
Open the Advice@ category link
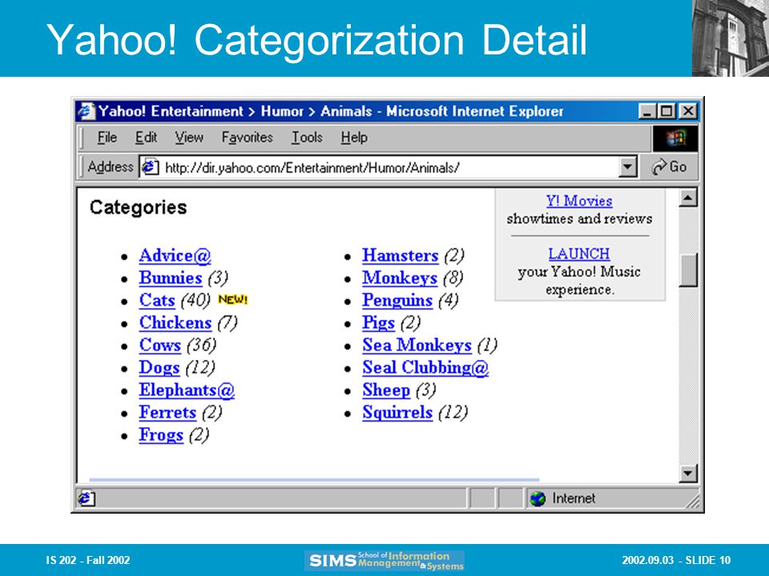tap(175, 256)
